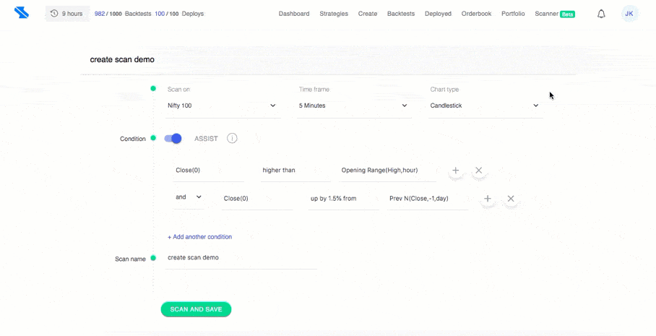The height and width of the screenshot is (336, 656).
Task: Click '+ Add another condition' link
Action: click(x=200, y=237)
